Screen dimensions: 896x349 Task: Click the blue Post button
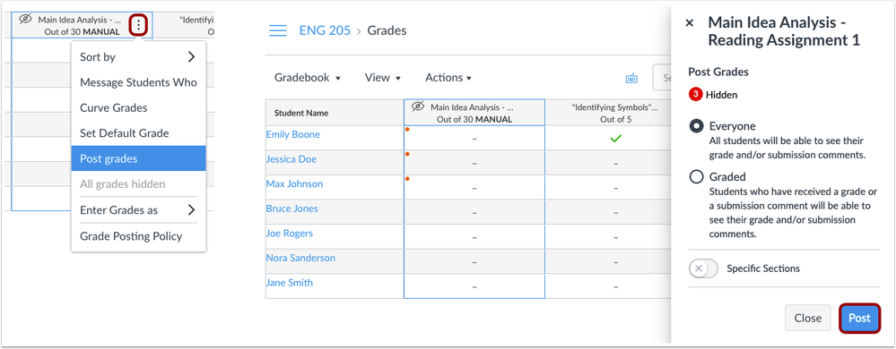click(859, 319)
